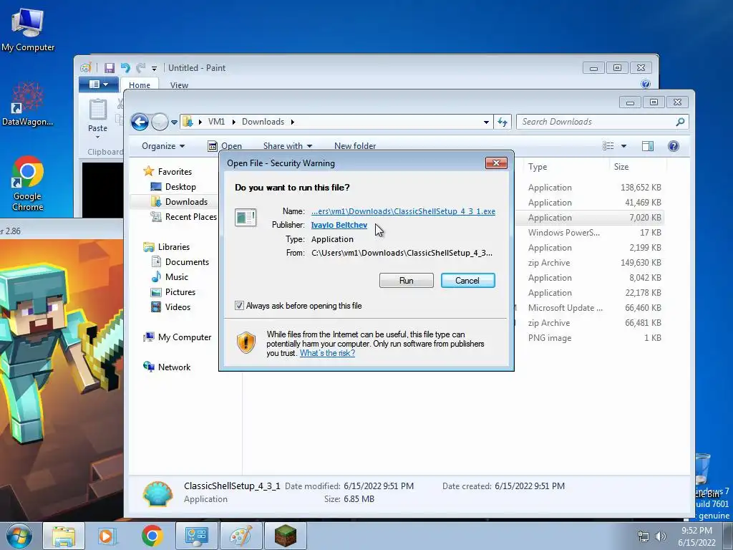Screen dimensions: 733x550
Task: Click the change view icon
Action: pyautogui.click(x=608, y=146)
